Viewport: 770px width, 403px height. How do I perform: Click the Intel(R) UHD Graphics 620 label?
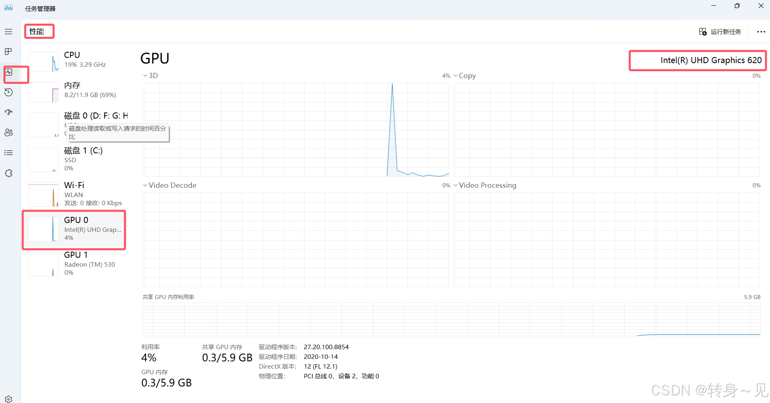point(711,60)
